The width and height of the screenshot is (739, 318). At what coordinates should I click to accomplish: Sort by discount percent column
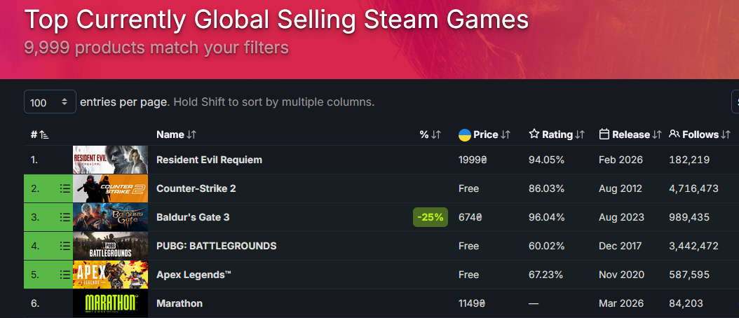coord(430,134)
